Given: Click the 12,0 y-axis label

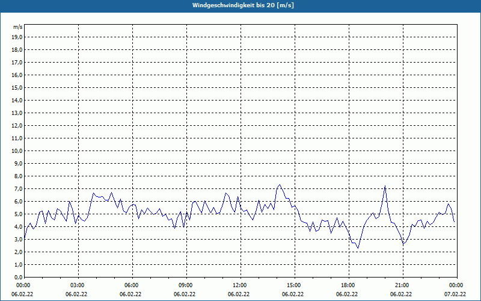Looking at the screenshot, I should tap(17, 126).
